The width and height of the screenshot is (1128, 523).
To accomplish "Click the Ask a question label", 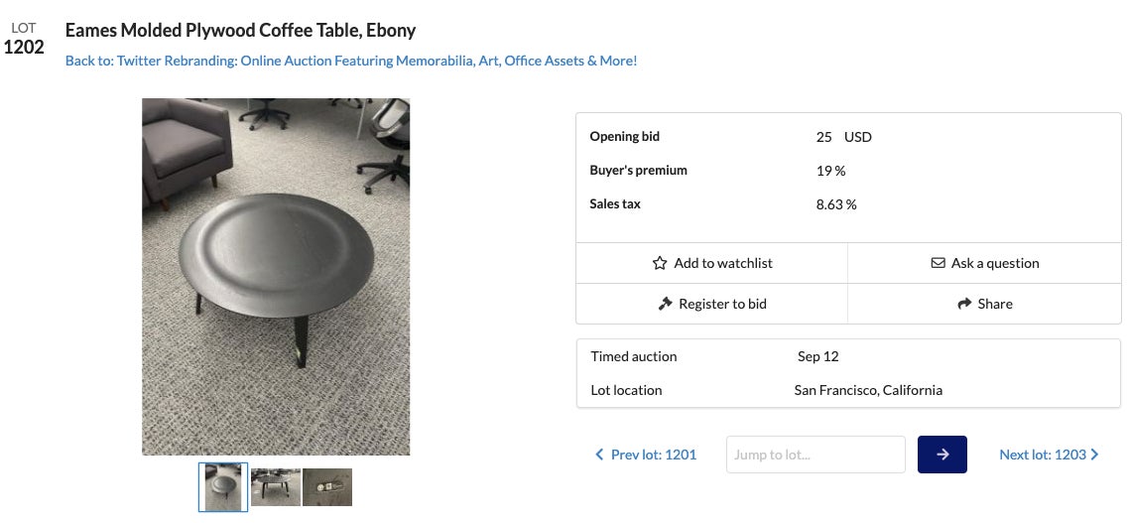I will pyautogui.click(x=995, y=263).
